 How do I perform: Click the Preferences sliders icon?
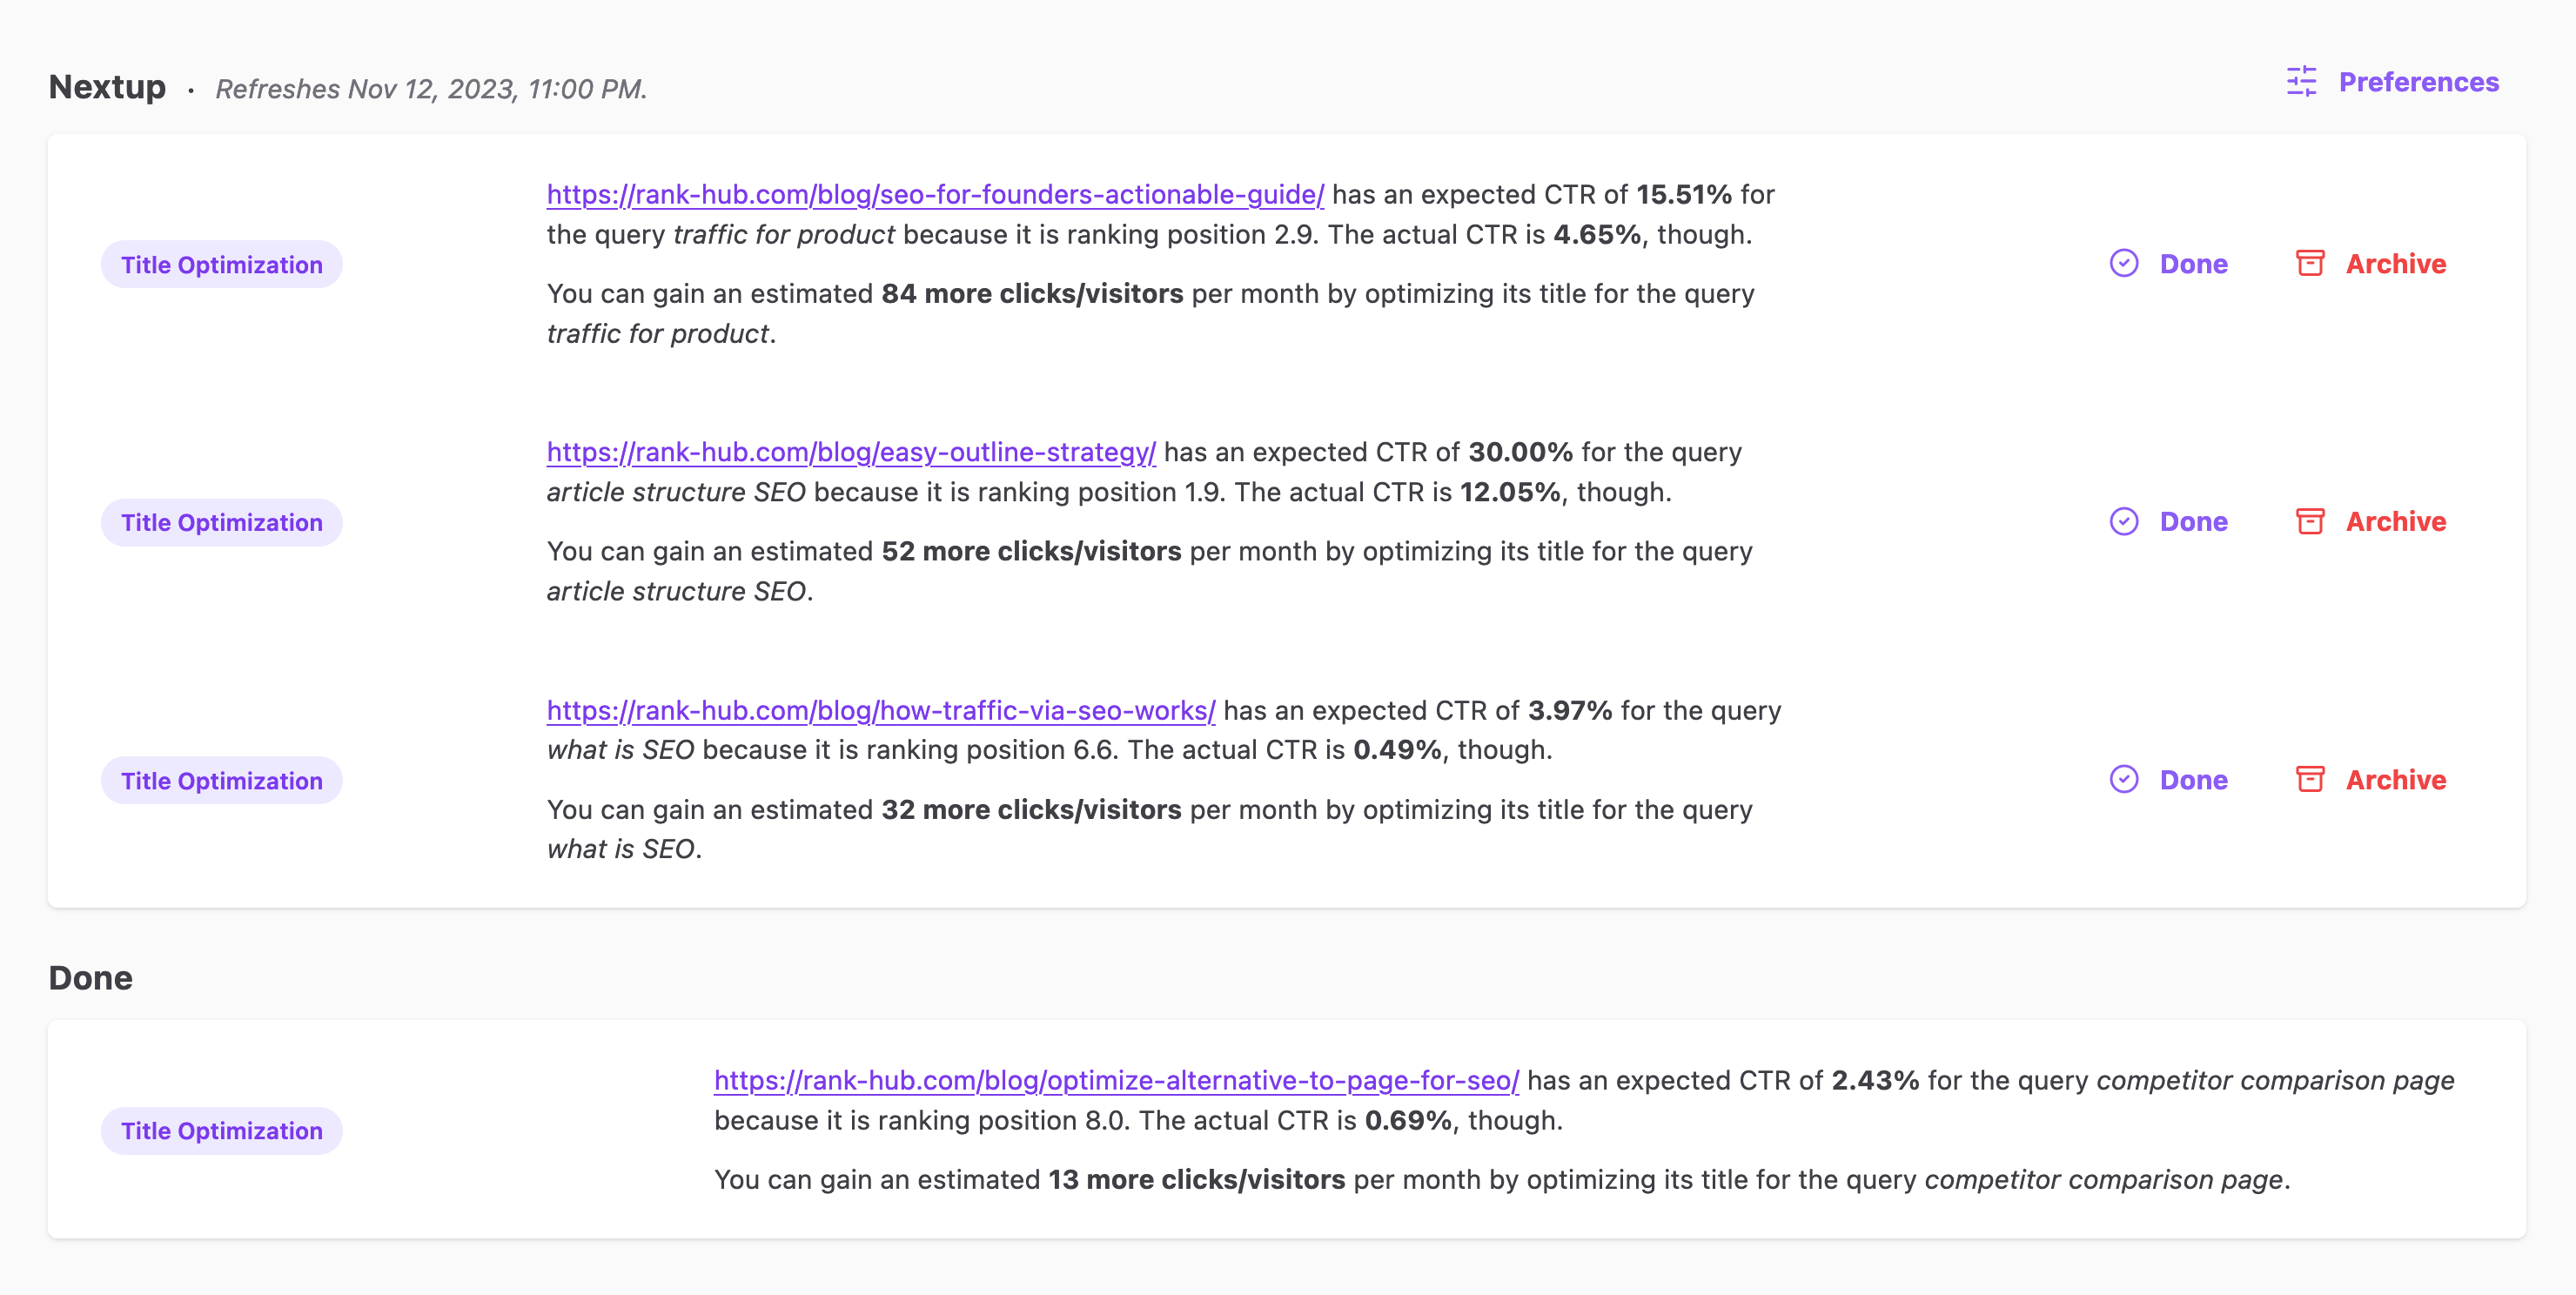(2301, 82)
